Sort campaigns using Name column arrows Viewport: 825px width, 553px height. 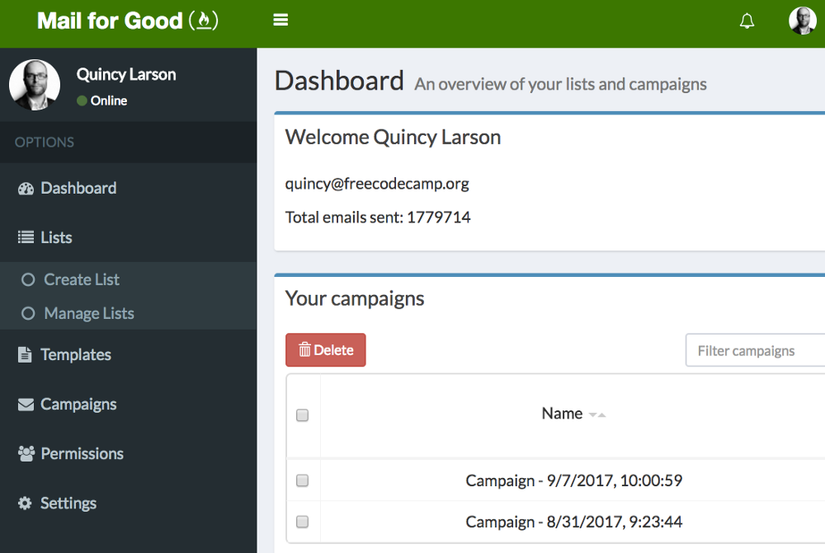597,415
